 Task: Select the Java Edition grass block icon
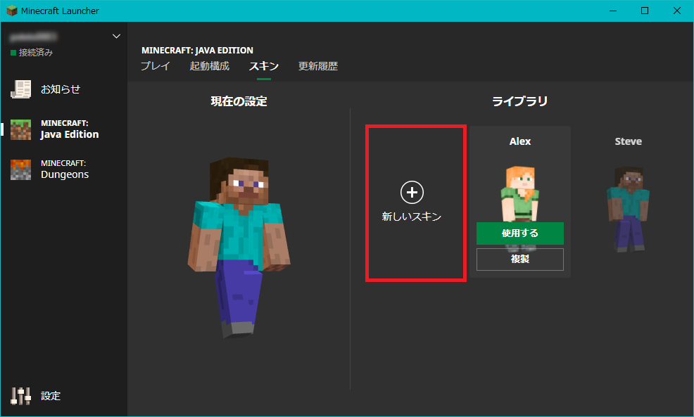[x=21, y=129]
